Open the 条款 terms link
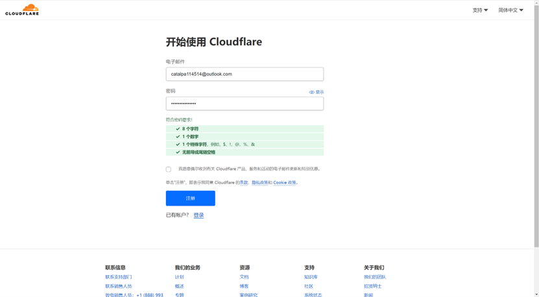 pyautogui.click(x=244, y=182)
